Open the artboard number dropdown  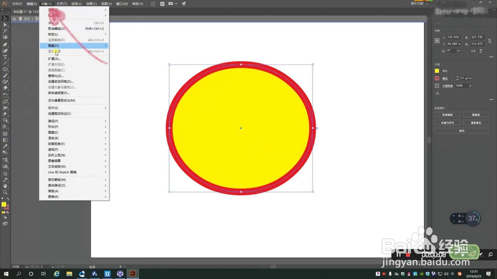(53, 267)
